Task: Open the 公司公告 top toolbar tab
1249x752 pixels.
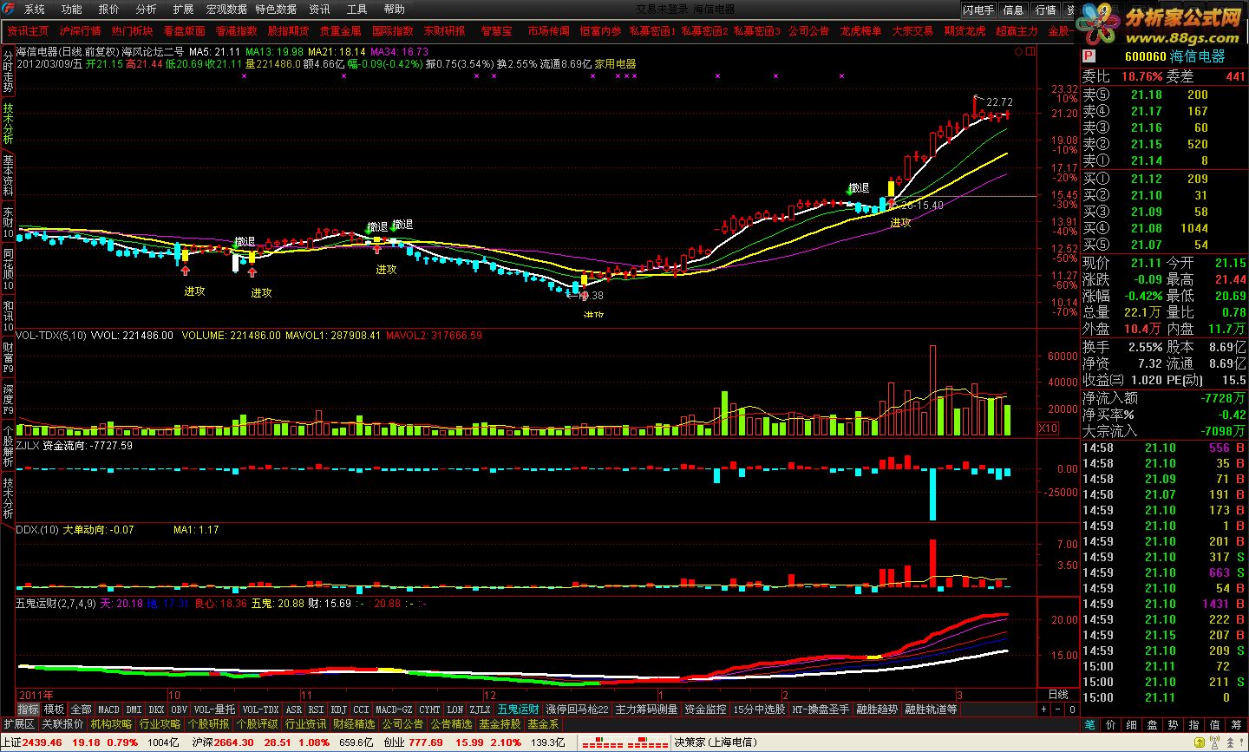Action: (x=808, y=30)
